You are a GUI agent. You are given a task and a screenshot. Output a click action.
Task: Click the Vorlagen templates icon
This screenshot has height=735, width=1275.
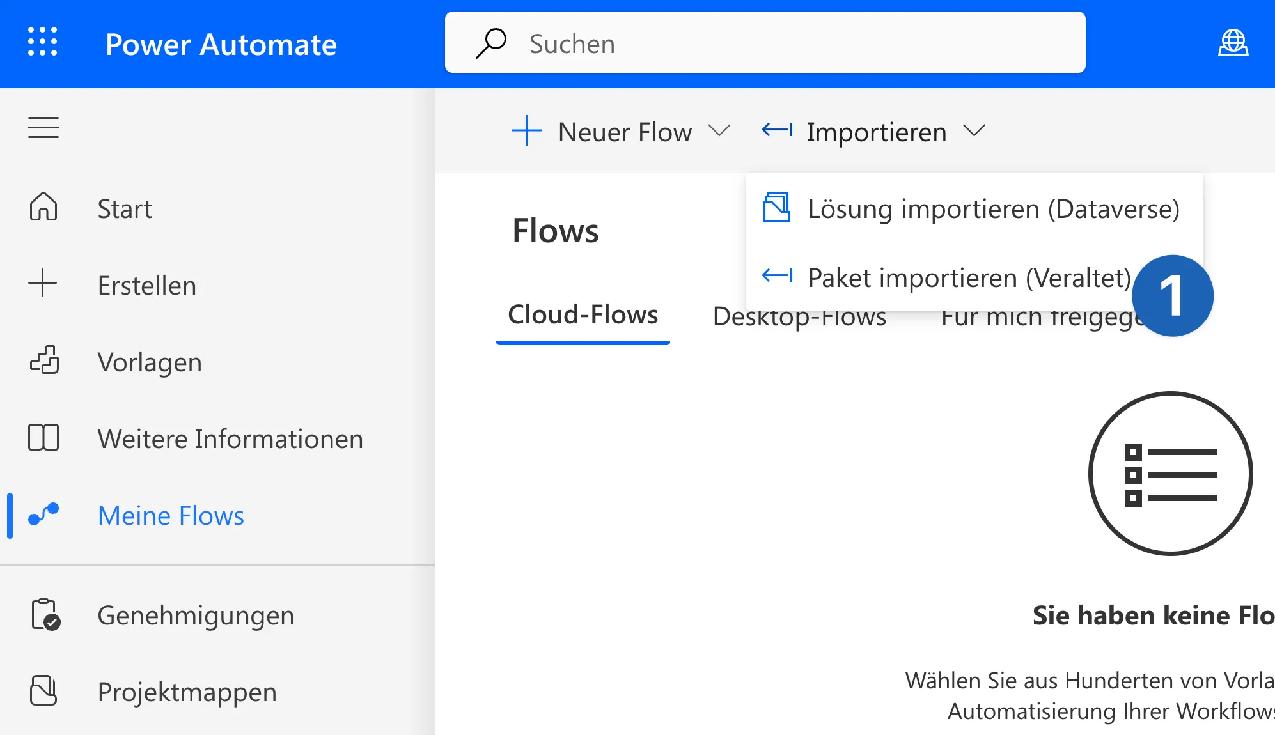point(44,360)
